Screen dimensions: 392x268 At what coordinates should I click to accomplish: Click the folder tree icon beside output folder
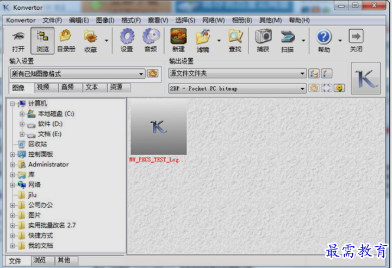[314, 74]
